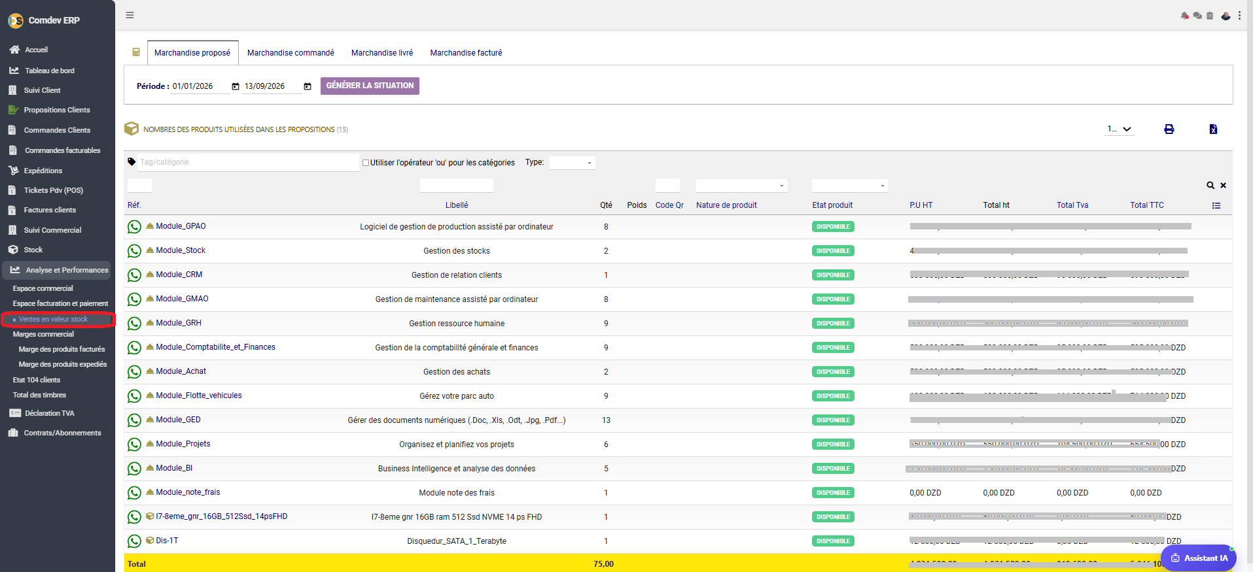The width and height of the screenshot is (1253, 572).
Task: Switch to the Marchandise facturé tab
Action: tap(466, 53)
